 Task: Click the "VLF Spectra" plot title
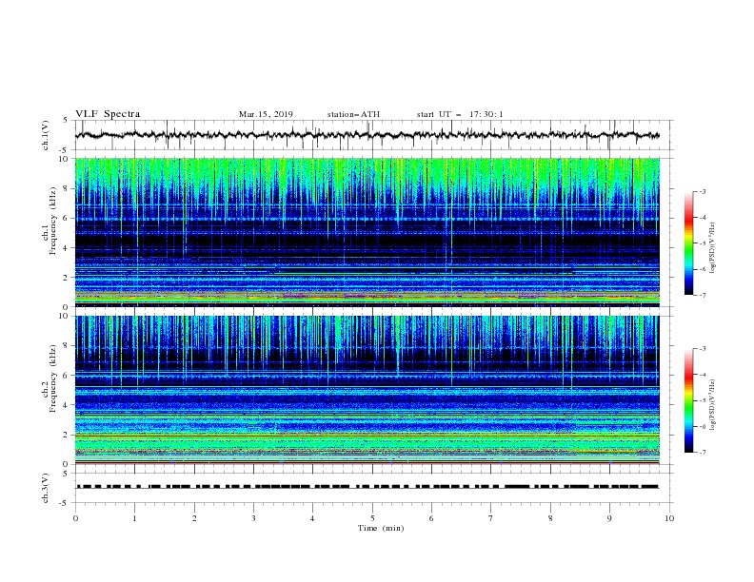tap(108, 114)
